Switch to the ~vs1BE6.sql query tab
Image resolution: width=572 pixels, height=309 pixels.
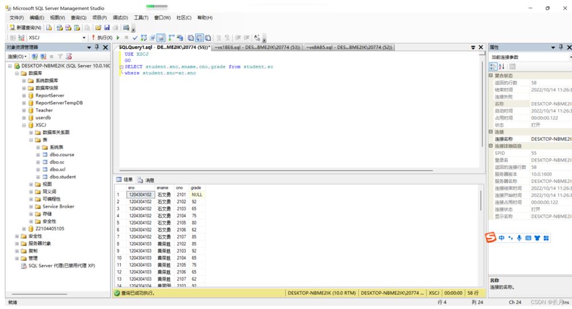[x=257, y=47]
